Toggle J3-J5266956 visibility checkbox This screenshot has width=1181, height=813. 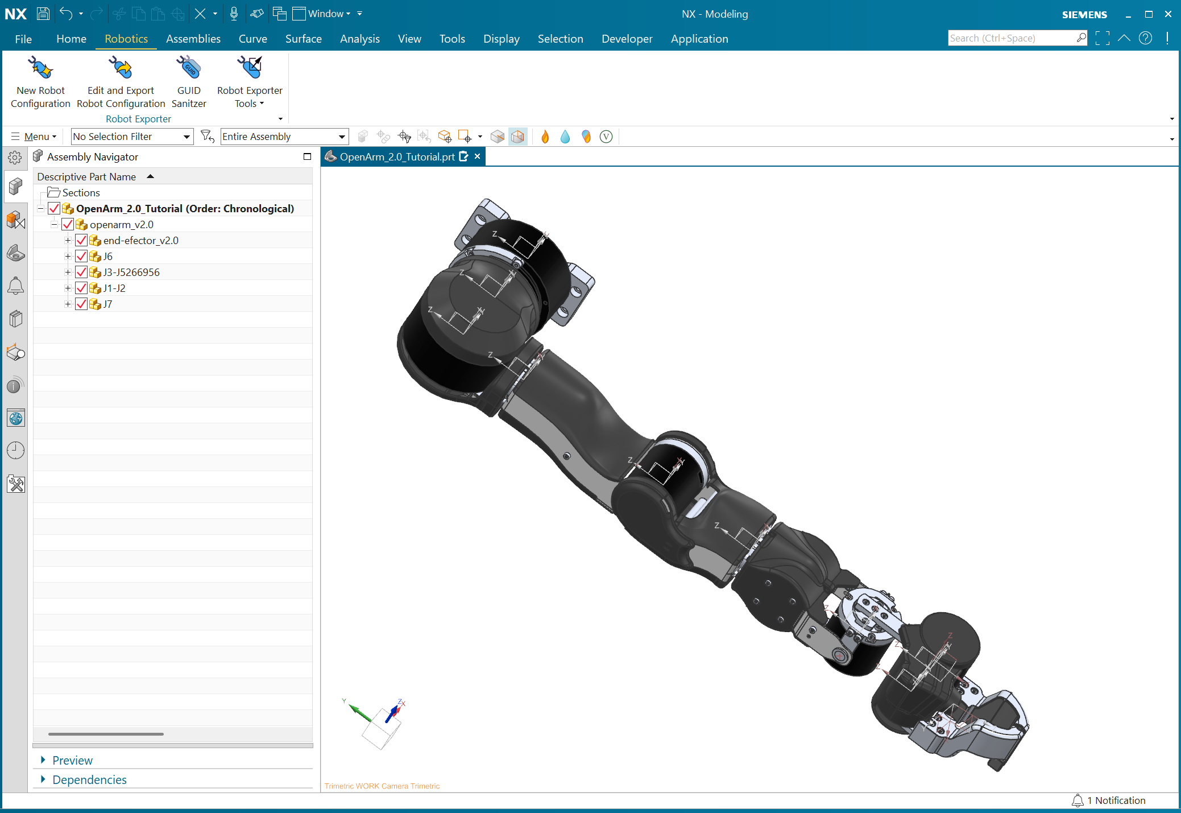click(81, 273)
